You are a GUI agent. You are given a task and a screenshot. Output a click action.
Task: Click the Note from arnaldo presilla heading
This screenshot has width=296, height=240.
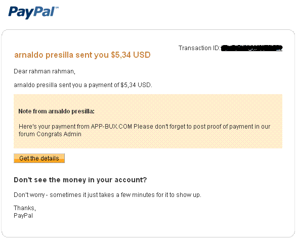pos(56,111)
